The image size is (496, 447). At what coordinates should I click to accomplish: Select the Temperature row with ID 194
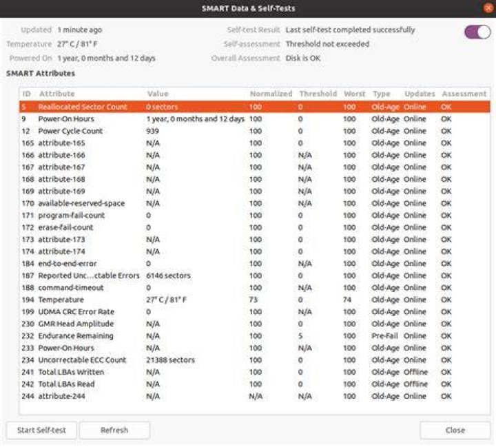pyautogui.click(x=255, y=300)
